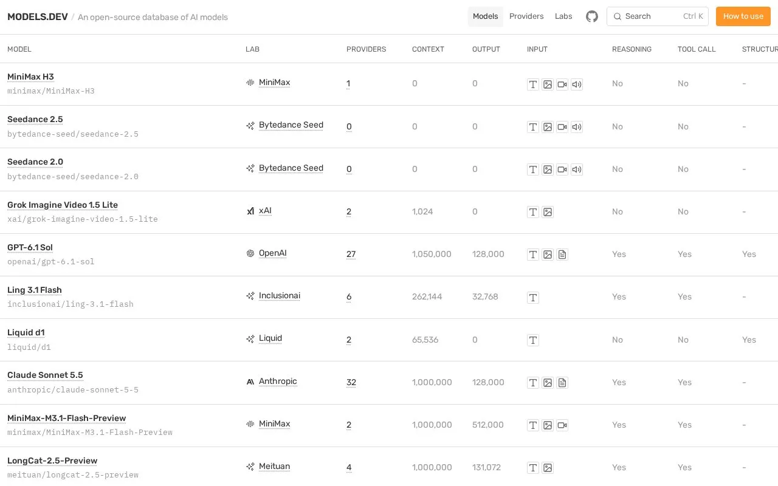Click the GPT-6.1 Sol PDF input icon

pyautogui.click(x=562, y=255)
